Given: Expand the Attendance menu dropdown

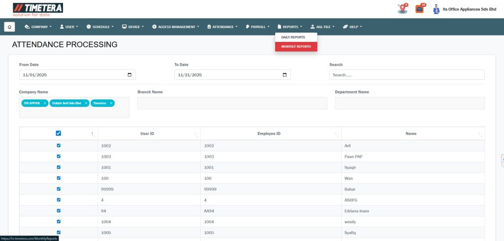Looking at the screenshot, I should [x=222, y=27].
